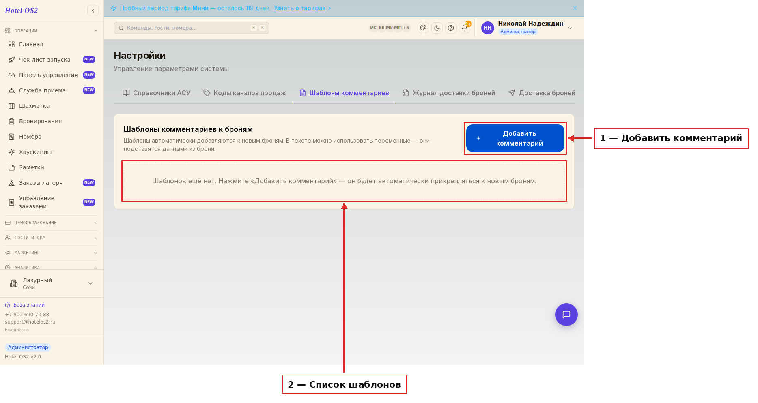758x403 pixels.
Task: Open Заказы лагеря section
Action: (52, 183)
